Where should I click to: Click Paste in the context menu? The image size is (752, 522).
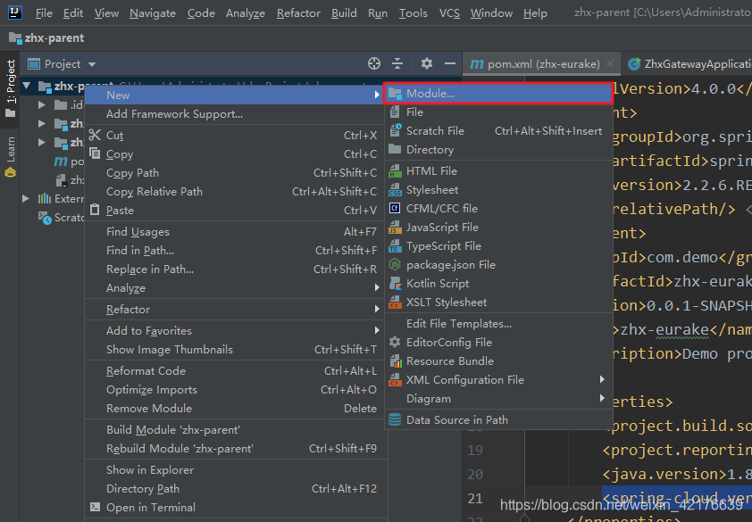coord(235,211)
